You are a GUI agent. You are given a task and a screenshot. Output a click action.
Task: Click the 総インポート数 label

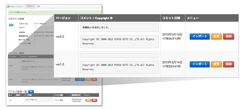tap(24, 40)
